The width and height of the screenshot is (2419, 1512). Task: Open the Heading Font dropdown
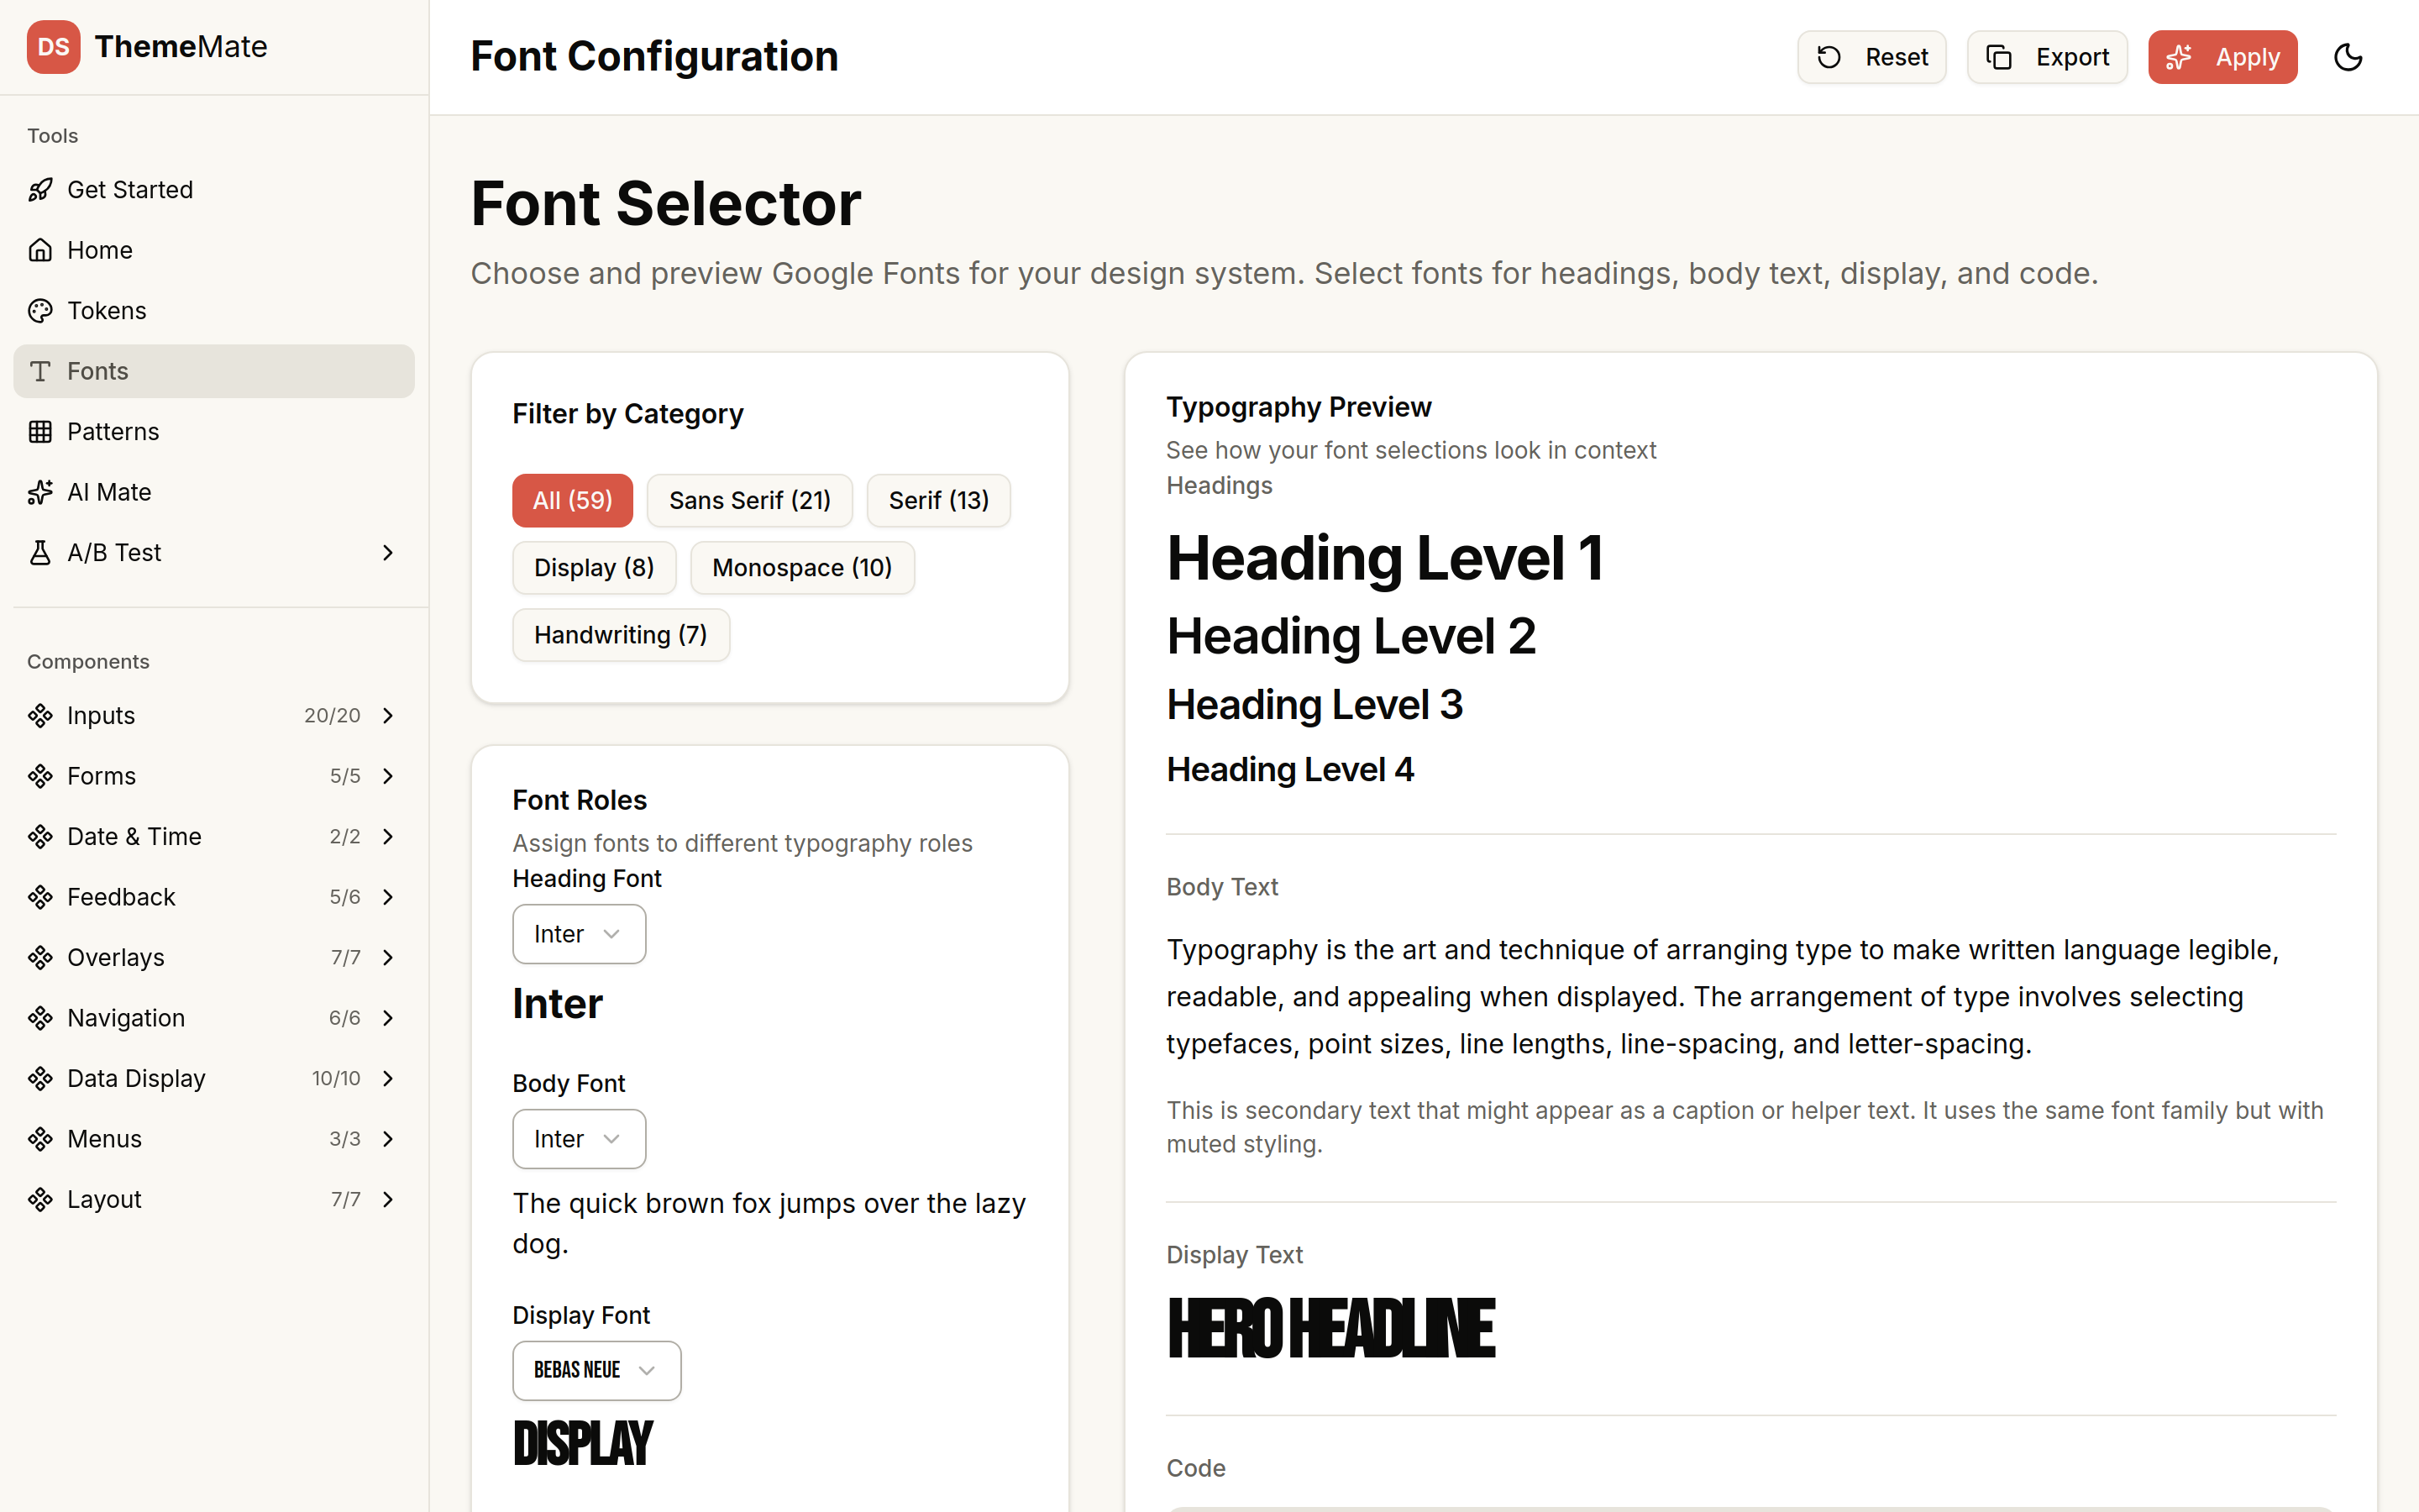point(579,934)
